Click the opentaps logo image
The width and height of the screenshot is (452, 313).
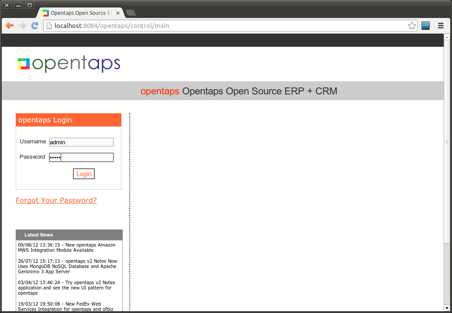(x=69, y=64)
